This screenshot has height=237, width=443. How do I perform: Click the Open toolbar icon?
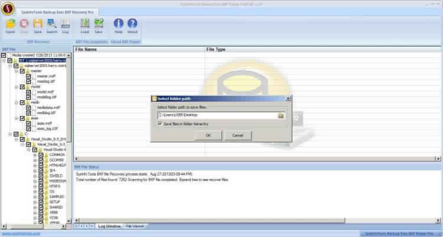click(10, 24)
